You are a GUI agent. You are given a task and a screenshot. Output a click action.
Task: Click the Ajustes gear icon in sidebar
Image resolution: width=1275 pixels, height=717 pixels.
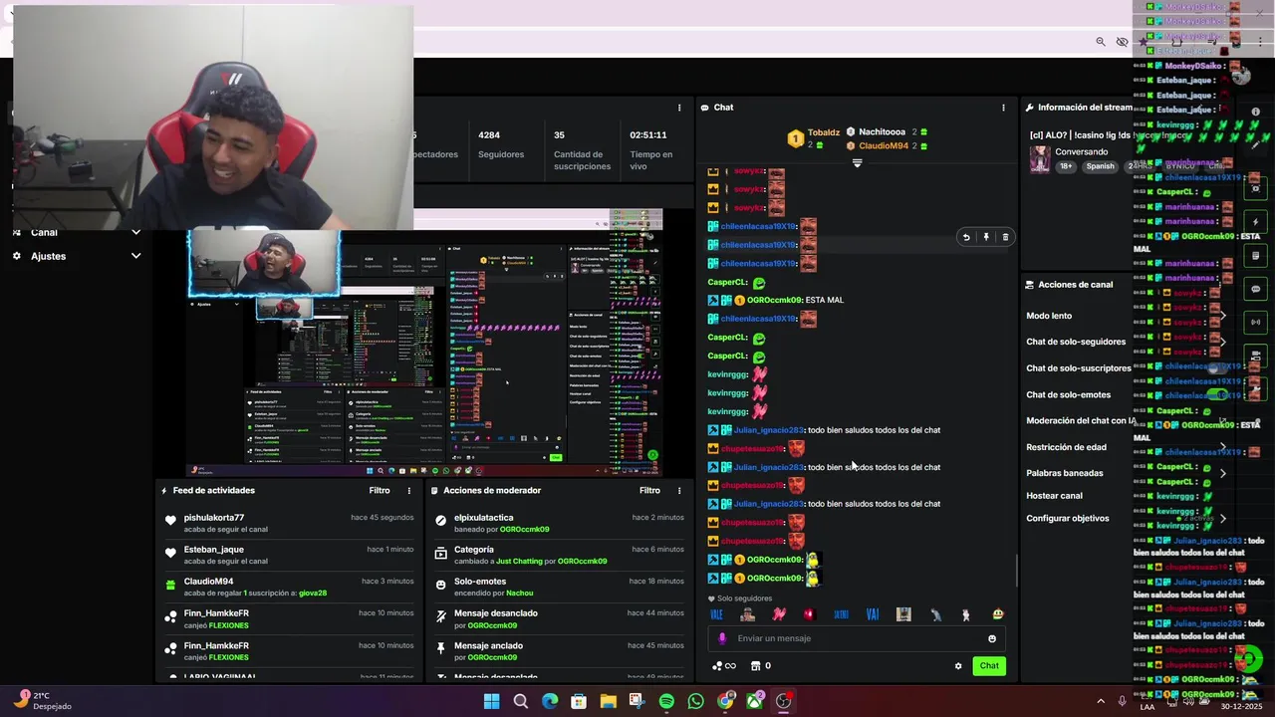(17, 256)
